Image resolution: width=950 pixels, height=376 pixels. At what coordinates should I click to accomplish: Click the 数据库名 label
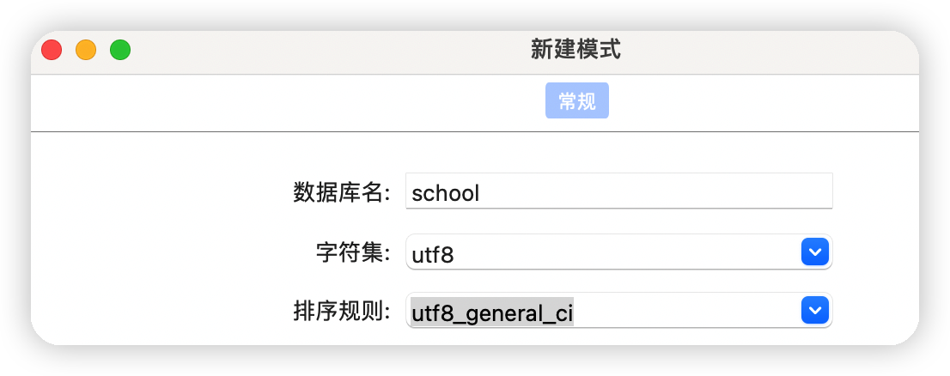343,192
